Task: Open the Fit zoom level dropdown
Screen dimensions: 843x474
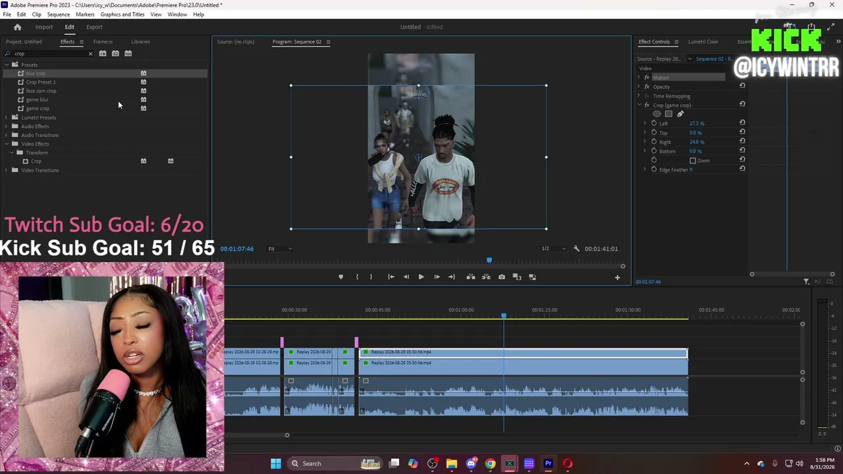Action: point(280,249)
